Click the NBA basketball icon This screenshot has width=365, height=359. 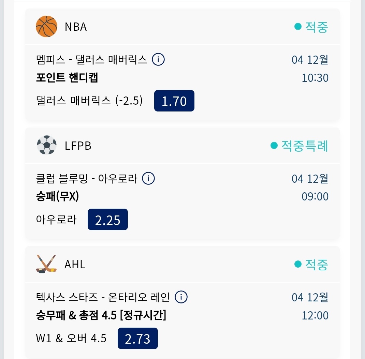pos(46,26)
